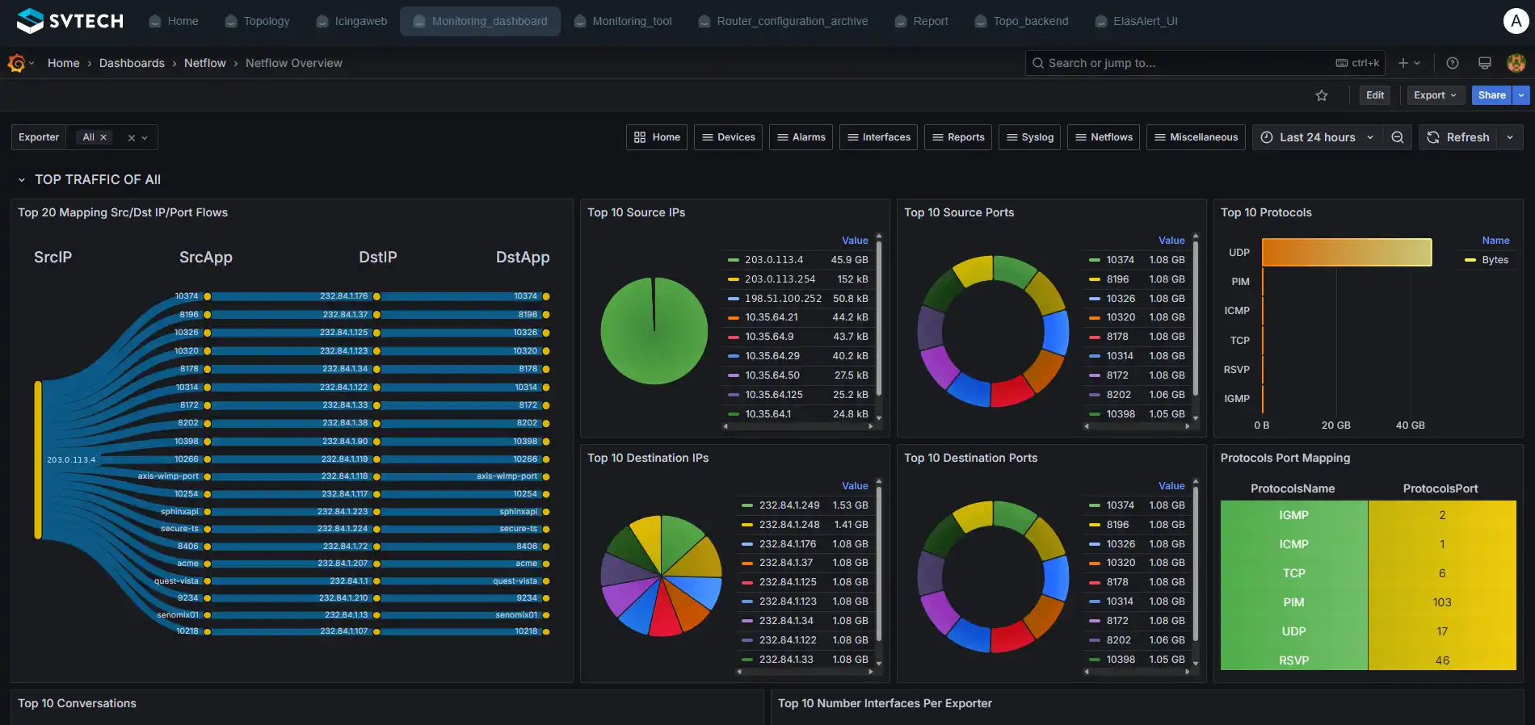Open the news monitor icon
The height and width of the screenshot is (725, 1535).
pos(1485,63)
